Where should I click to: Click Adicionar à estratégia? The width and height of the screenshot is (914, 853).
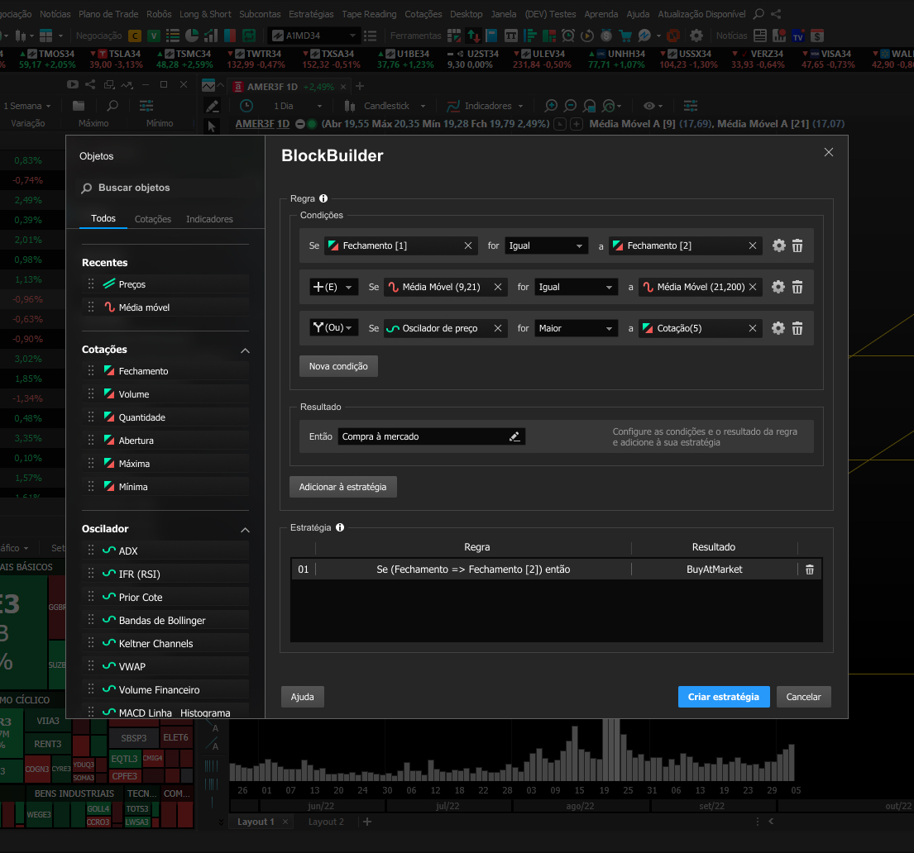click(342, 487)
